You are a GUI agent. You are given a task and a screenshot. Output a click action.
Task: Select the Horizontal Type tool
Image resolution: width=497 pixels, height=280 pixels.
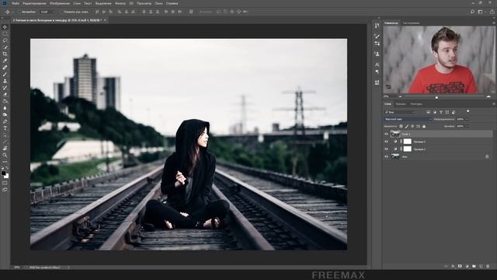pos(5,128)
